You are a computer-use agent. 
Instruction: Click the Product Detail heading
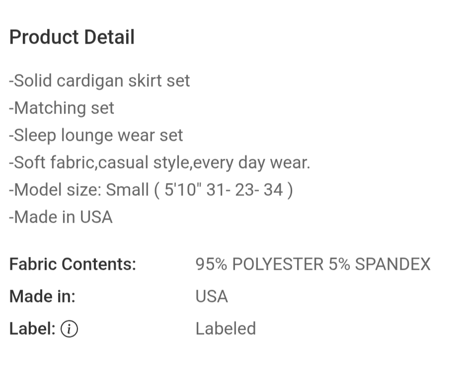[72, 37]
